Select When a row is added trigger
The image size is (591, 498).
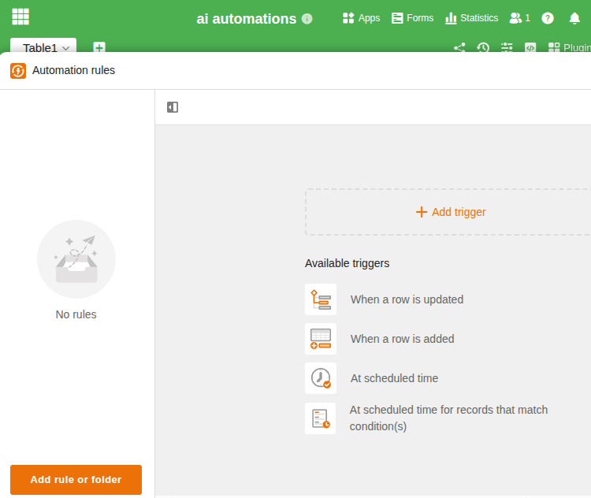coord(402,339)
